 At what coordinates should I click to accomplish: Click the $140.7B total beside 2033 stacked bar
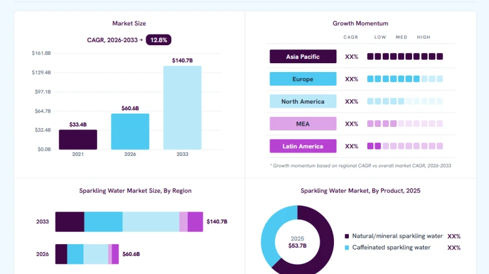(217, 222)
